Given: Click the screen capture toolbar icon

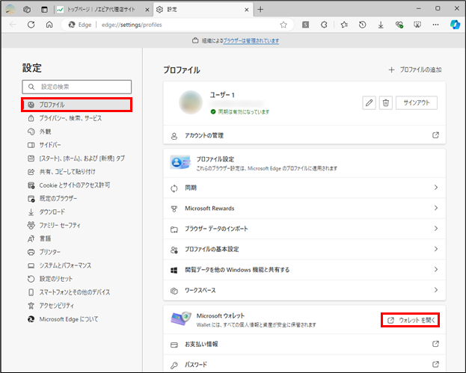Looking at the screenshot, I should [x=417, y=25].
